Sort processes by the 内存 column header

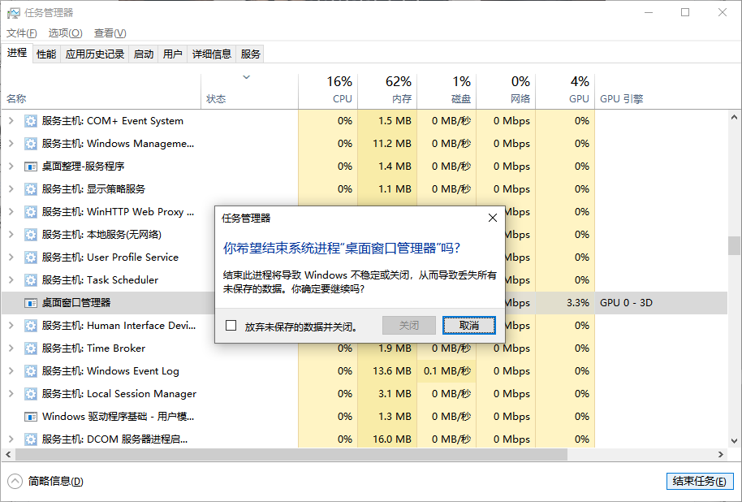point(387,91)
